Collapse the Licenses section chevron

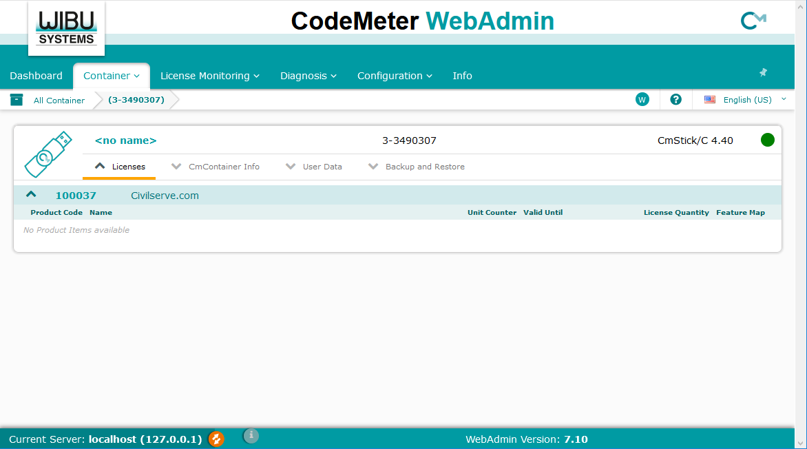click(x=100, y=165)
